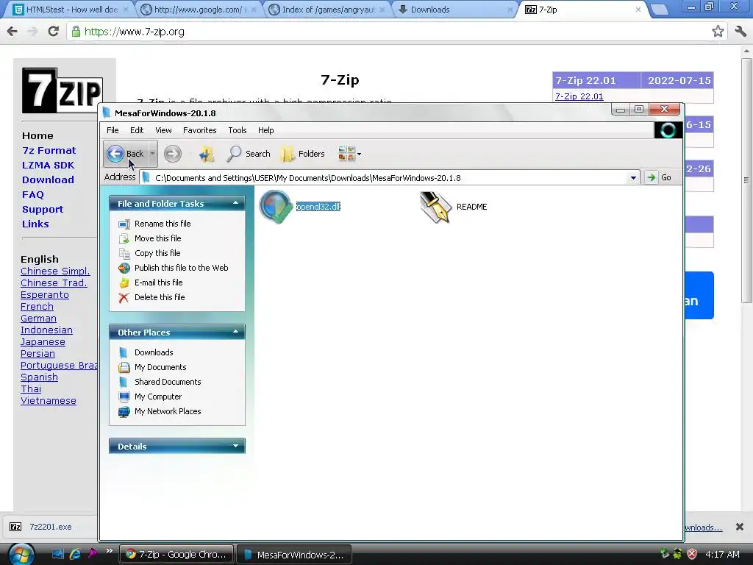Launch Internet Explorer from quick launch

pos(75,554)
